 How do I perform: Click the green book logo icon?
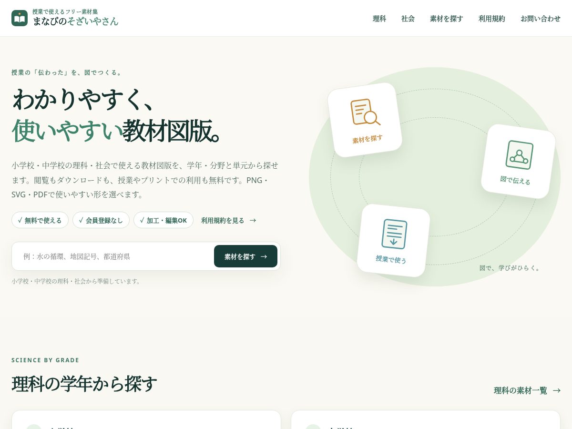click(20, 18)
